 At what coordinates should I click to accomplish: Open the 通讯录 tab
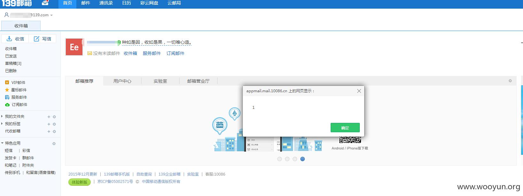(106, 3)
